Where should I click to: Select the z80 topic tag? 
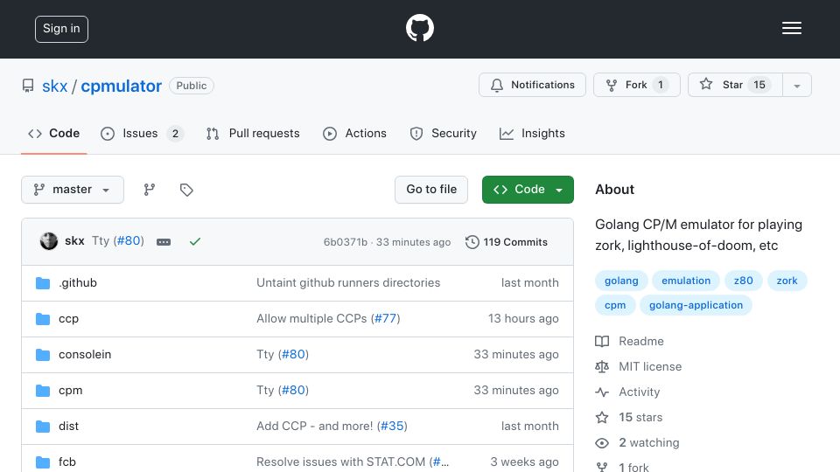pos(743,281)
